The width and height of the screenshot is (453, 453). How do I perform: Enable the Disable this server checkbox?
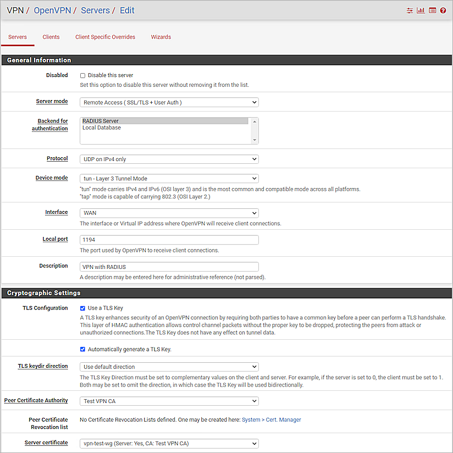pos(82,75)
